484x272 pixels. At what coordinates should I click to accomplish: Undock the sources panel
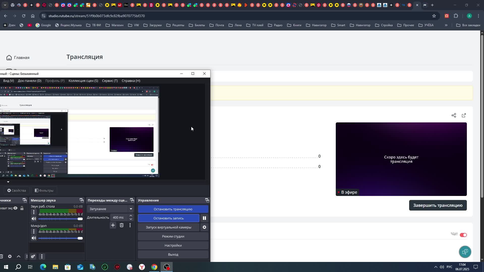pyautogui.click(x=24, y=200)
